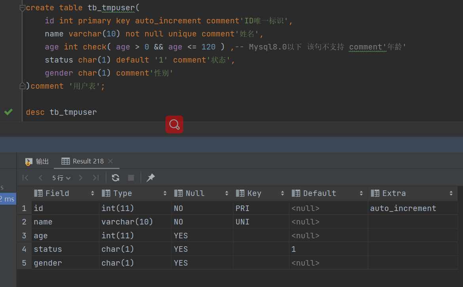Sort by the Field column header
Image resolution: width=463 pixels, height=287 pixels.
pyautogui.click(x=57, y=193)
